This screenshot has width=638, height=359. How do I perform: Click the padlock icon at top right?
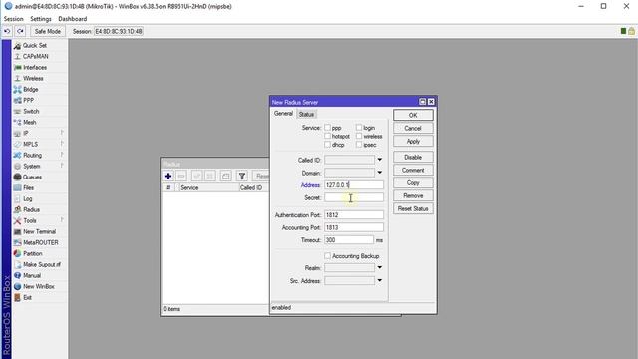click(631, 31)
